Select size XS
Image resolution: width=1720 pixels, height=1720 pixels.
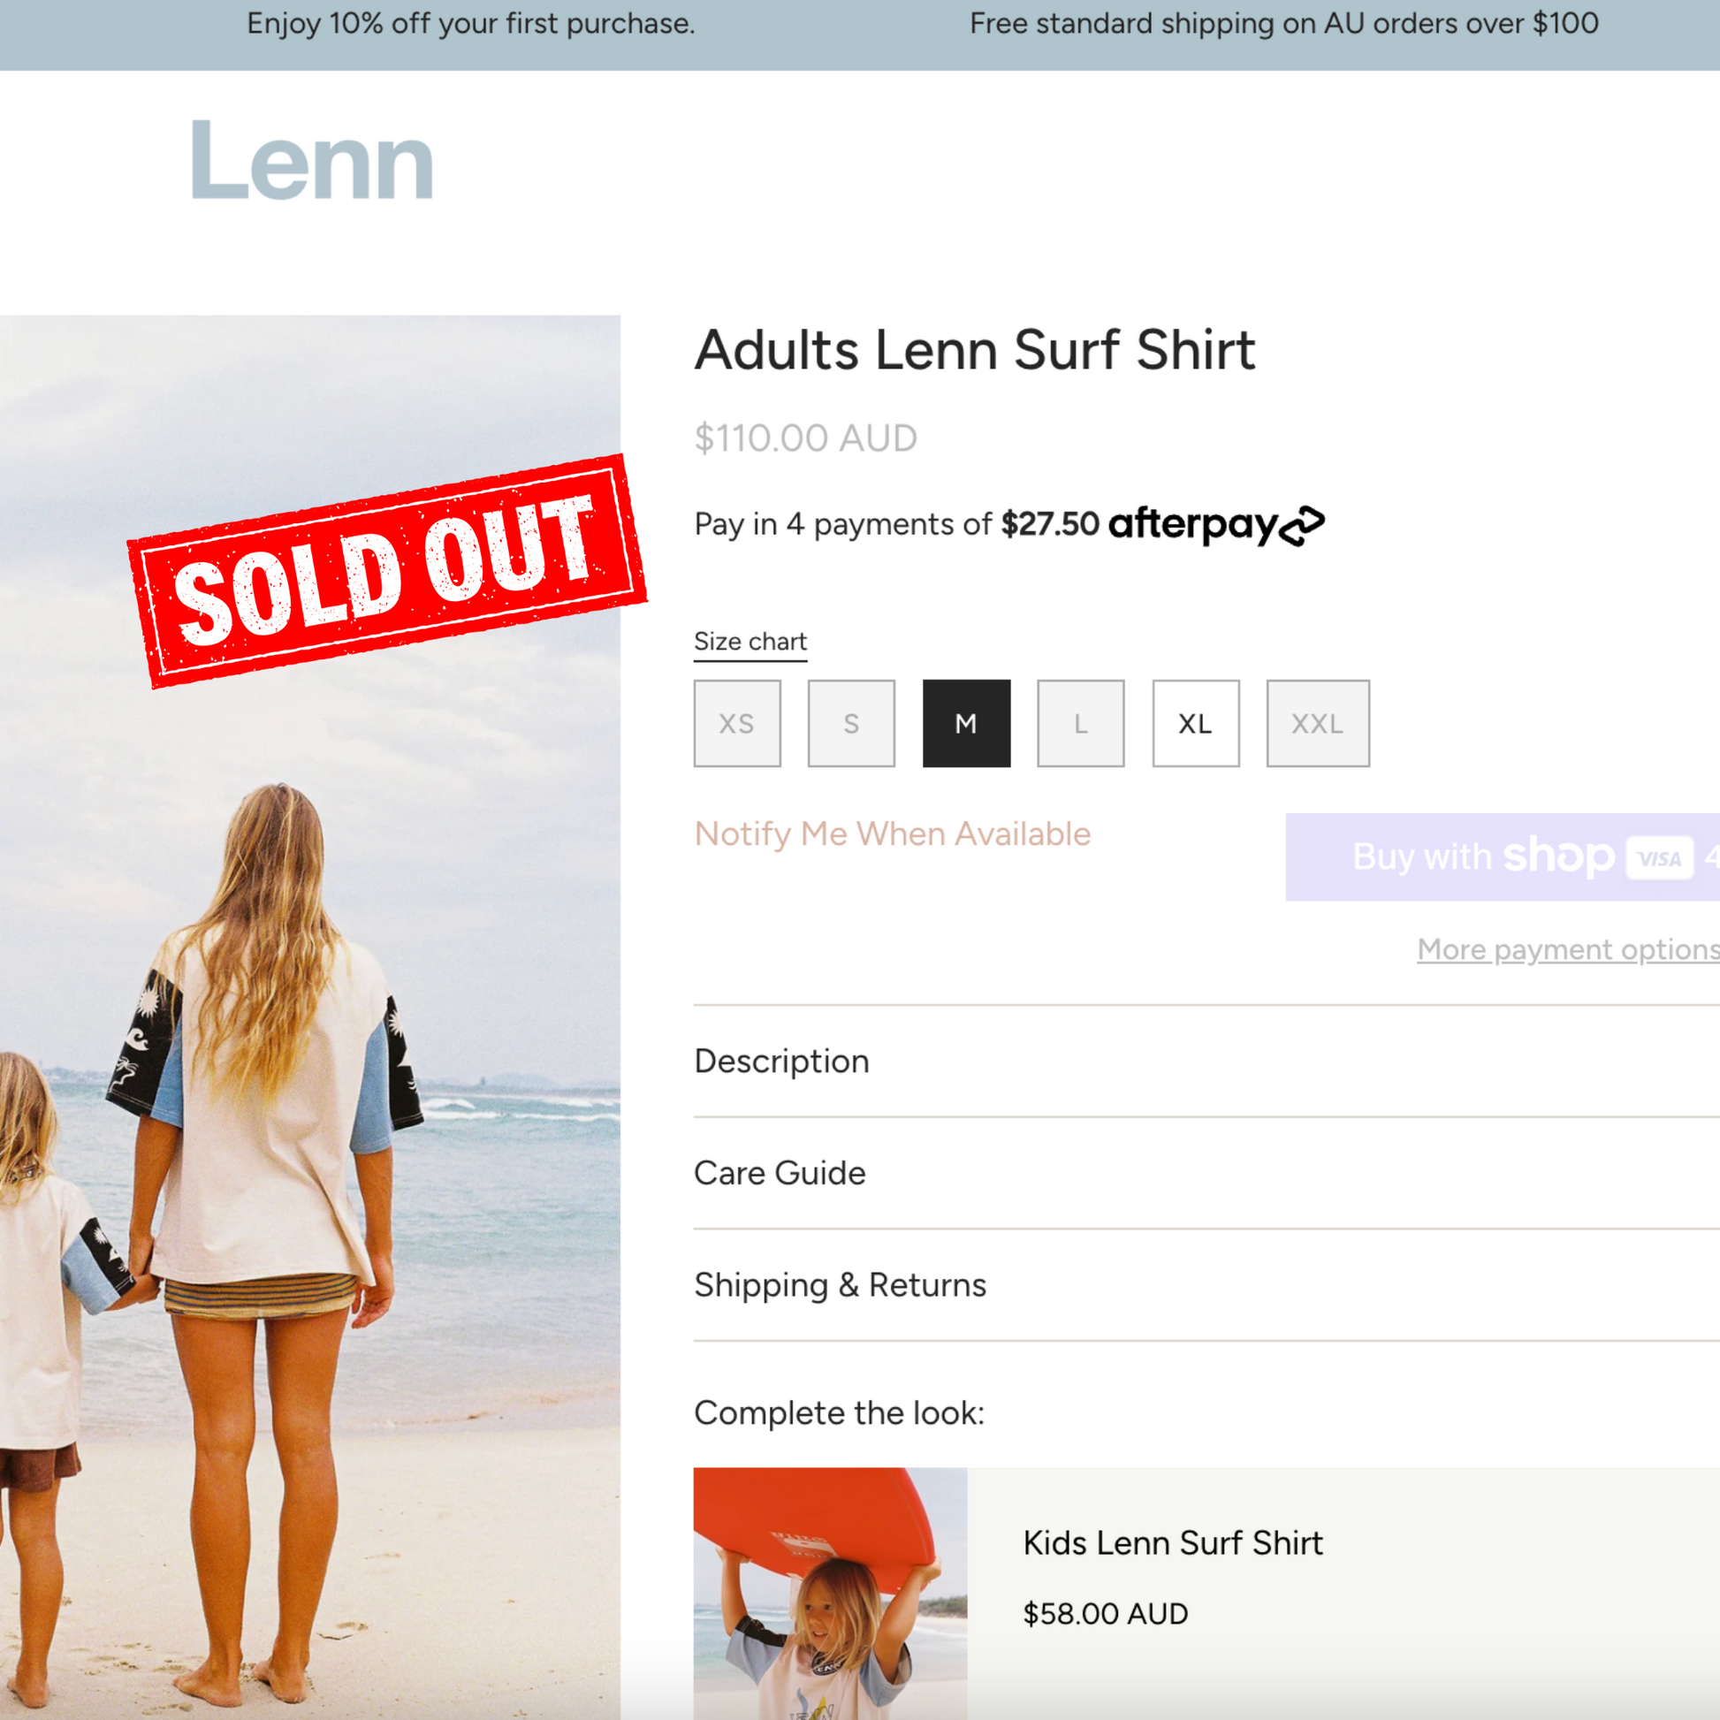737,723
